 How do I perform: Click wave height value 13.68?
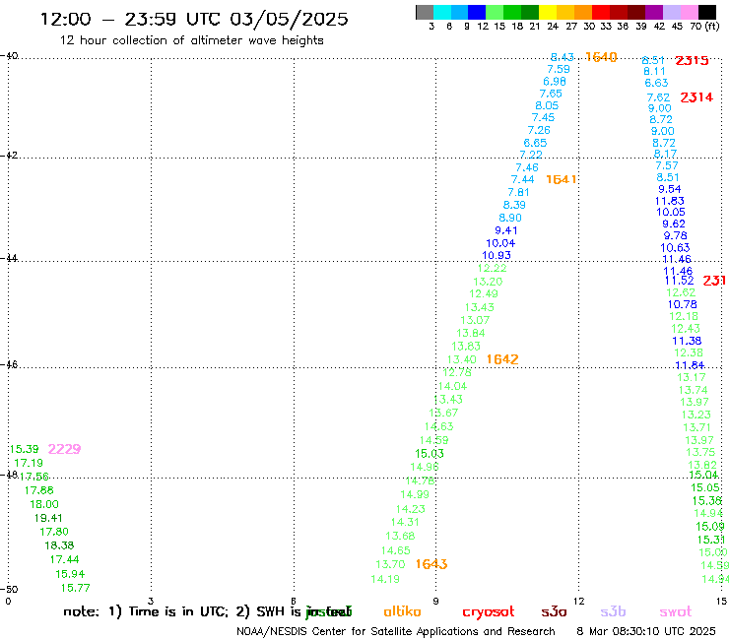[400, 536]
